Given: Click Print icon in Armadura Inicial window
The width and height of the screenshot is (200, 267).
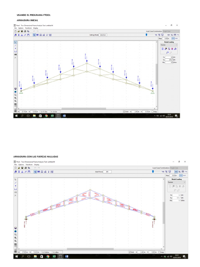Looking at the screenshot, I should (25, 31).
